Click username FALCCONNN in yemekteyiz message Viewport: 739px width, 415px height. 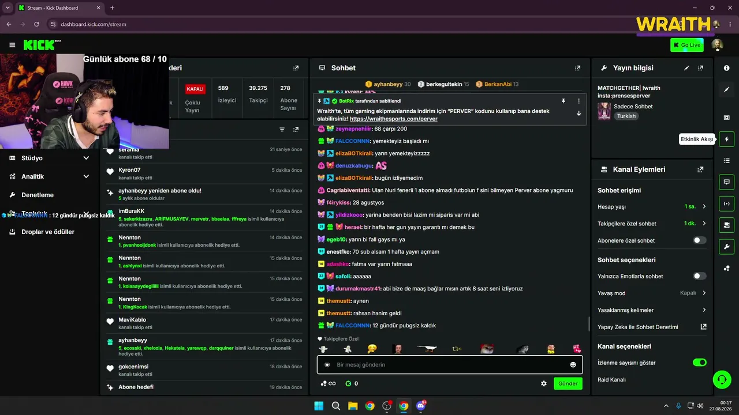353,141
